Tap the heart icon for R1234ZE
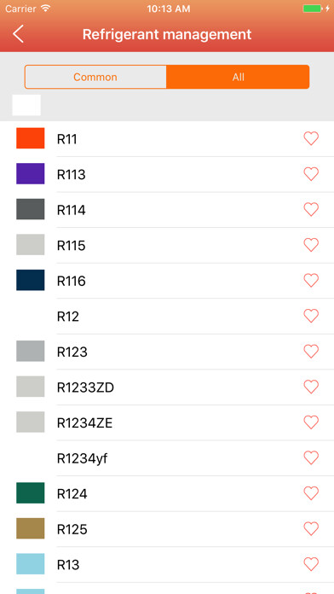 [x=311, y=422]
